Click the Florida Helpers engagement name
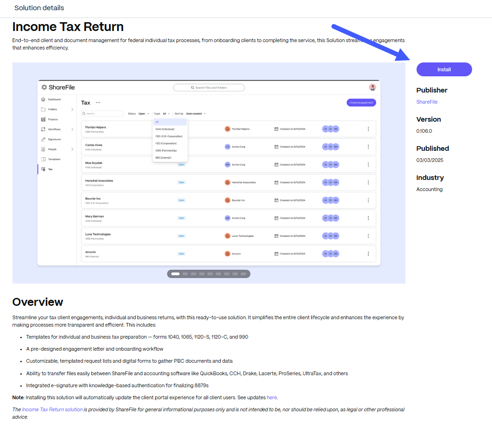Image resolution: width=492 pixels, height=427 pixels. coord(95,127)
